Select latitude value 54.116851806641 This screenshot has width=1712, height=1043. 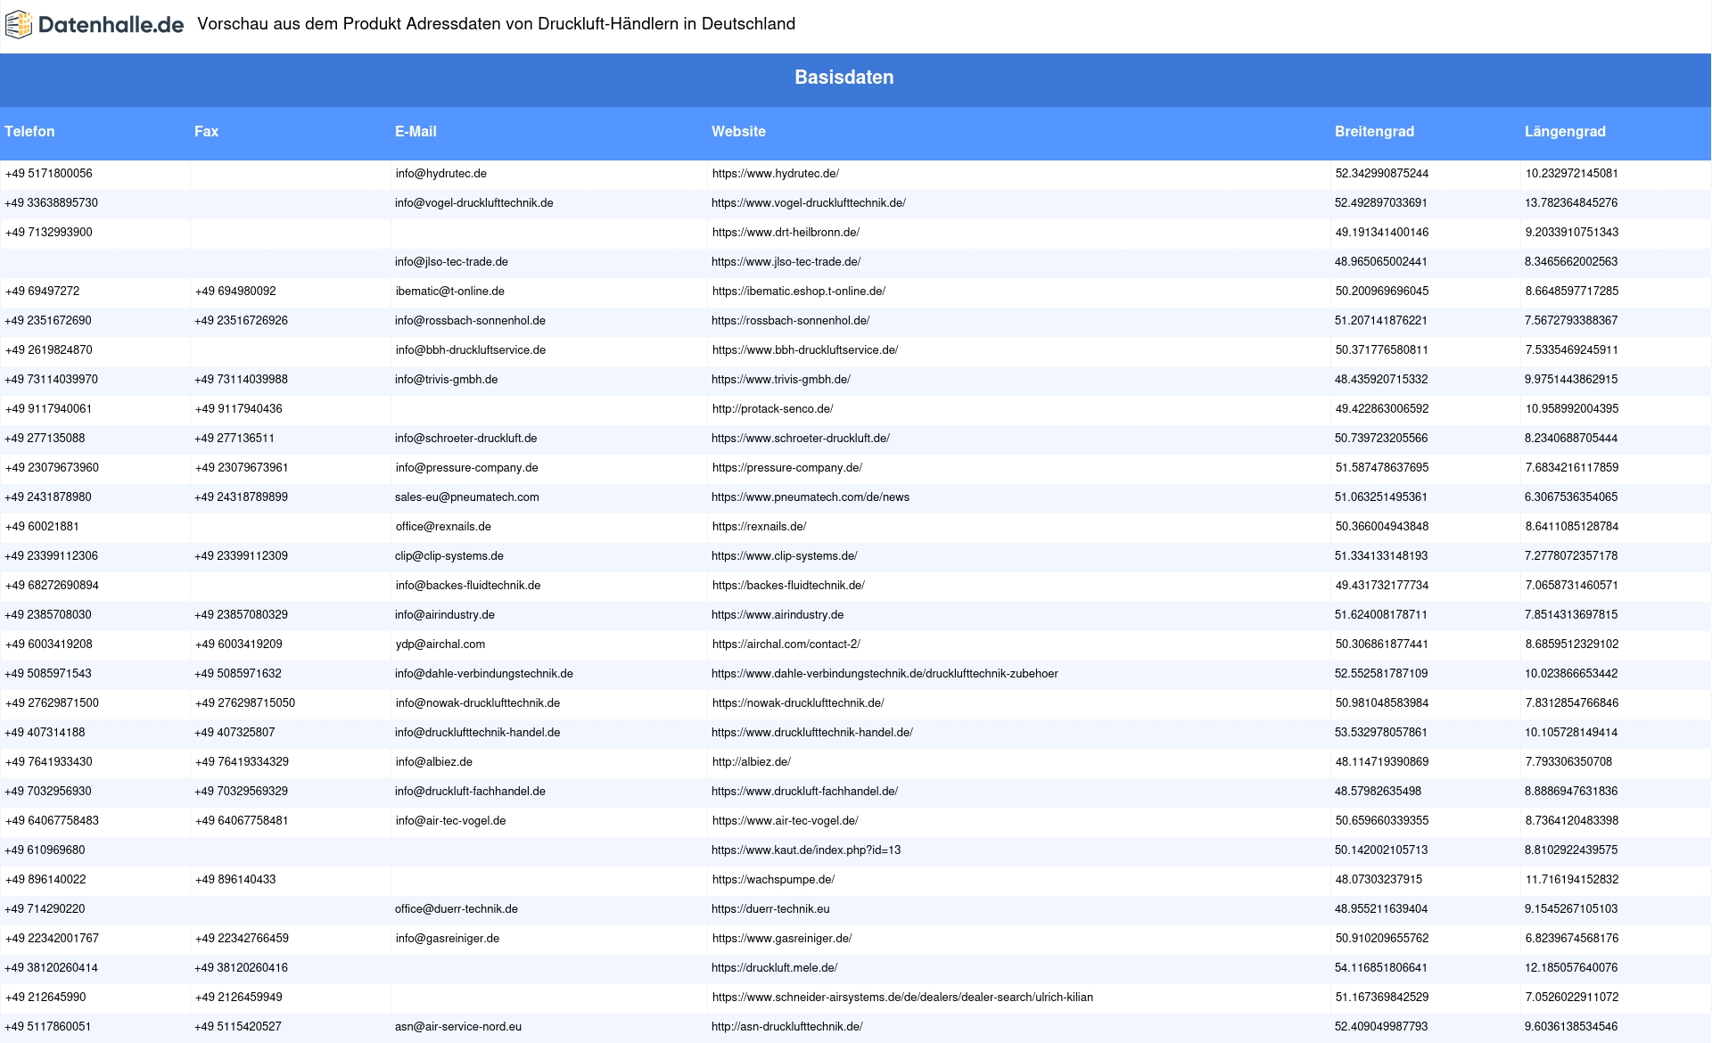point(1381,968)
